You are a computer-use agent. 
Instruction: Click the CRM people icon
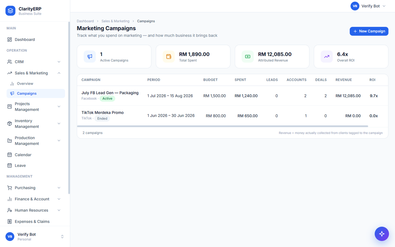coord(10,62)
